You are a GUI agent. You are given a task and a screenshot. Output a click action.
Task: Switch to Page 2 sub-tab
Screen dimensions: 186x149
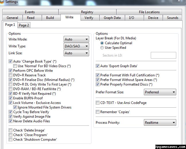pyautogui.click(x=24, y=25)
